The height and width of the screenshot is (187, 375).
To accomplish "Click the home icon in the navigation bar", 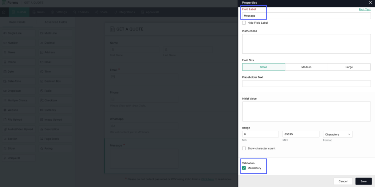I will coord(4,12).
